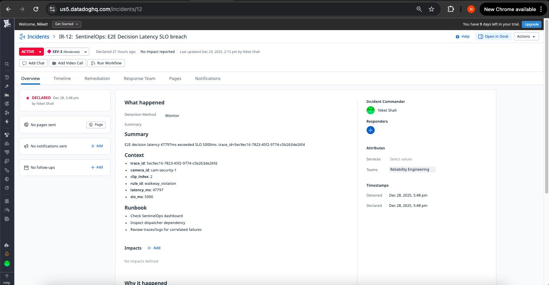549x285 pixels.
Task: Click the DECLARED status card
Action: [x=65, y=101]
